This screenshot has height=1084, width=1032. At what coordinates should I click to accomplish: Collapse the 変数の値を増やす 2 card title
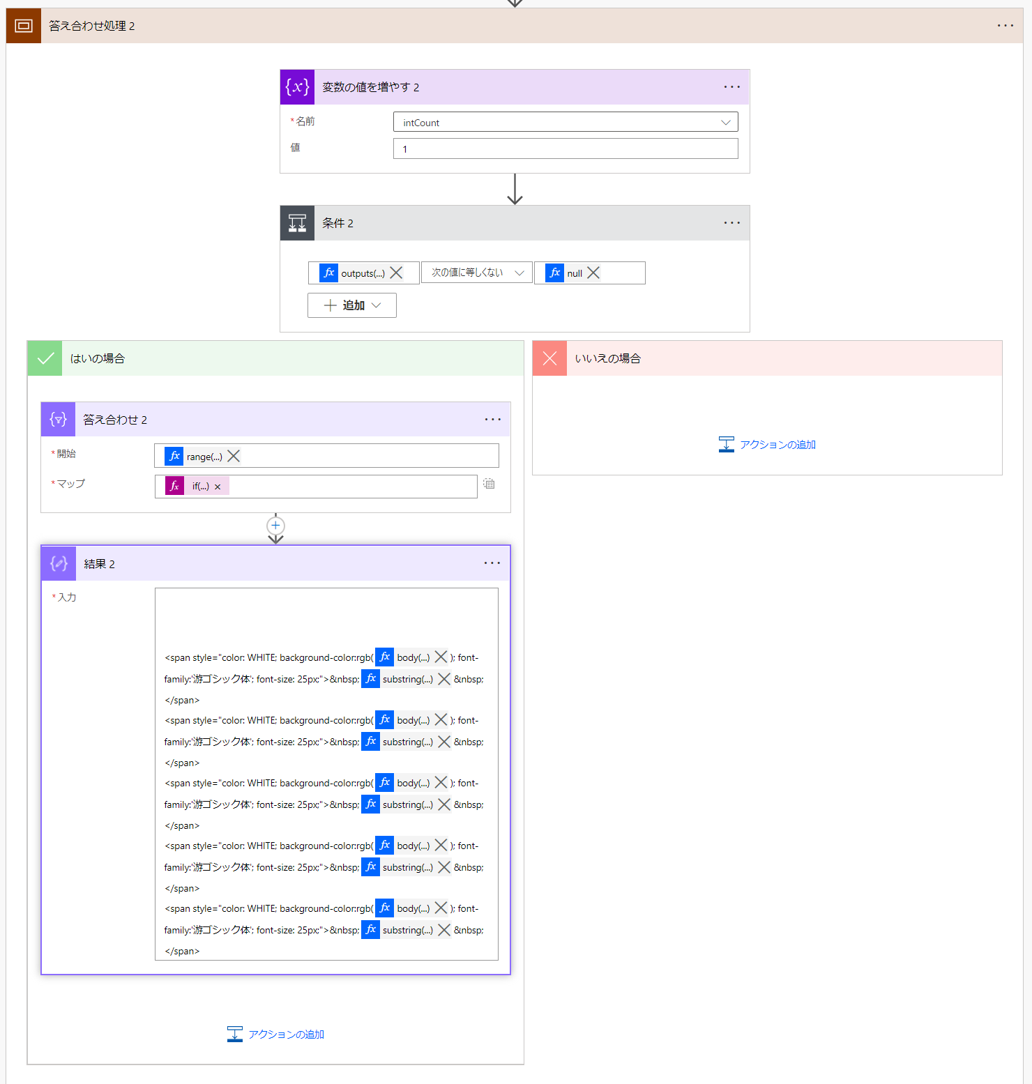pyautogui.click(x=371, y=87)
